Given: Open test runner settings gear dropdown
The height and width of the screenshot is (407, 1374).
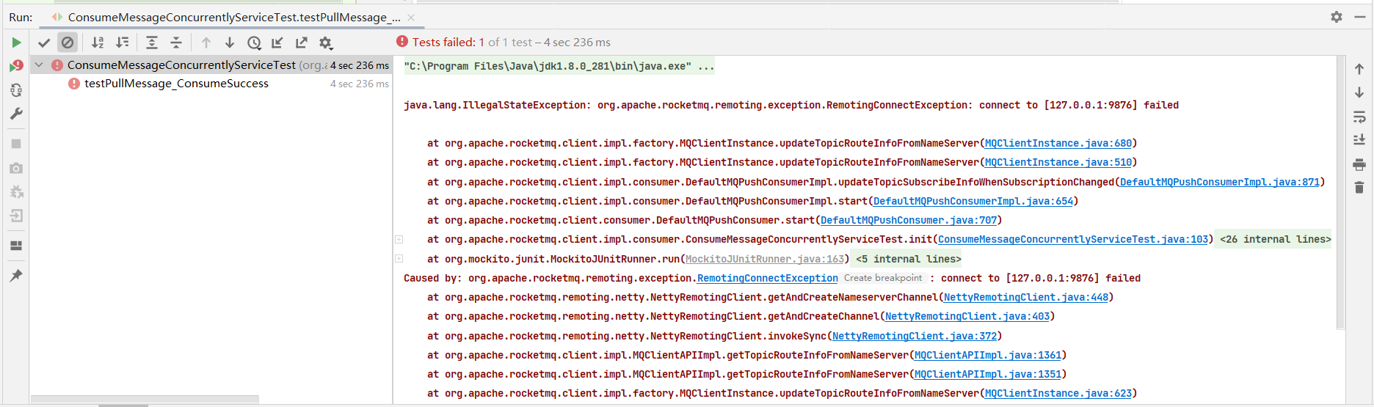Looking at the screenshot, I should tap(327, 43).
